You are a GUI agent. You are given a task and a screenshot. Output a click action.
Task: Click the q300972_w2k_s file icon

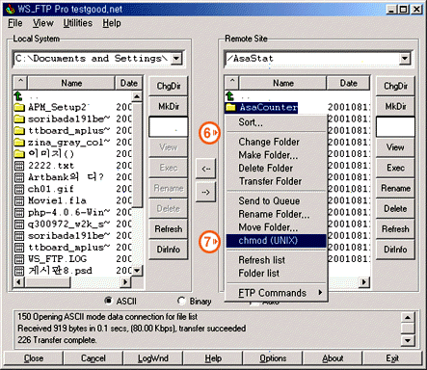19,224
